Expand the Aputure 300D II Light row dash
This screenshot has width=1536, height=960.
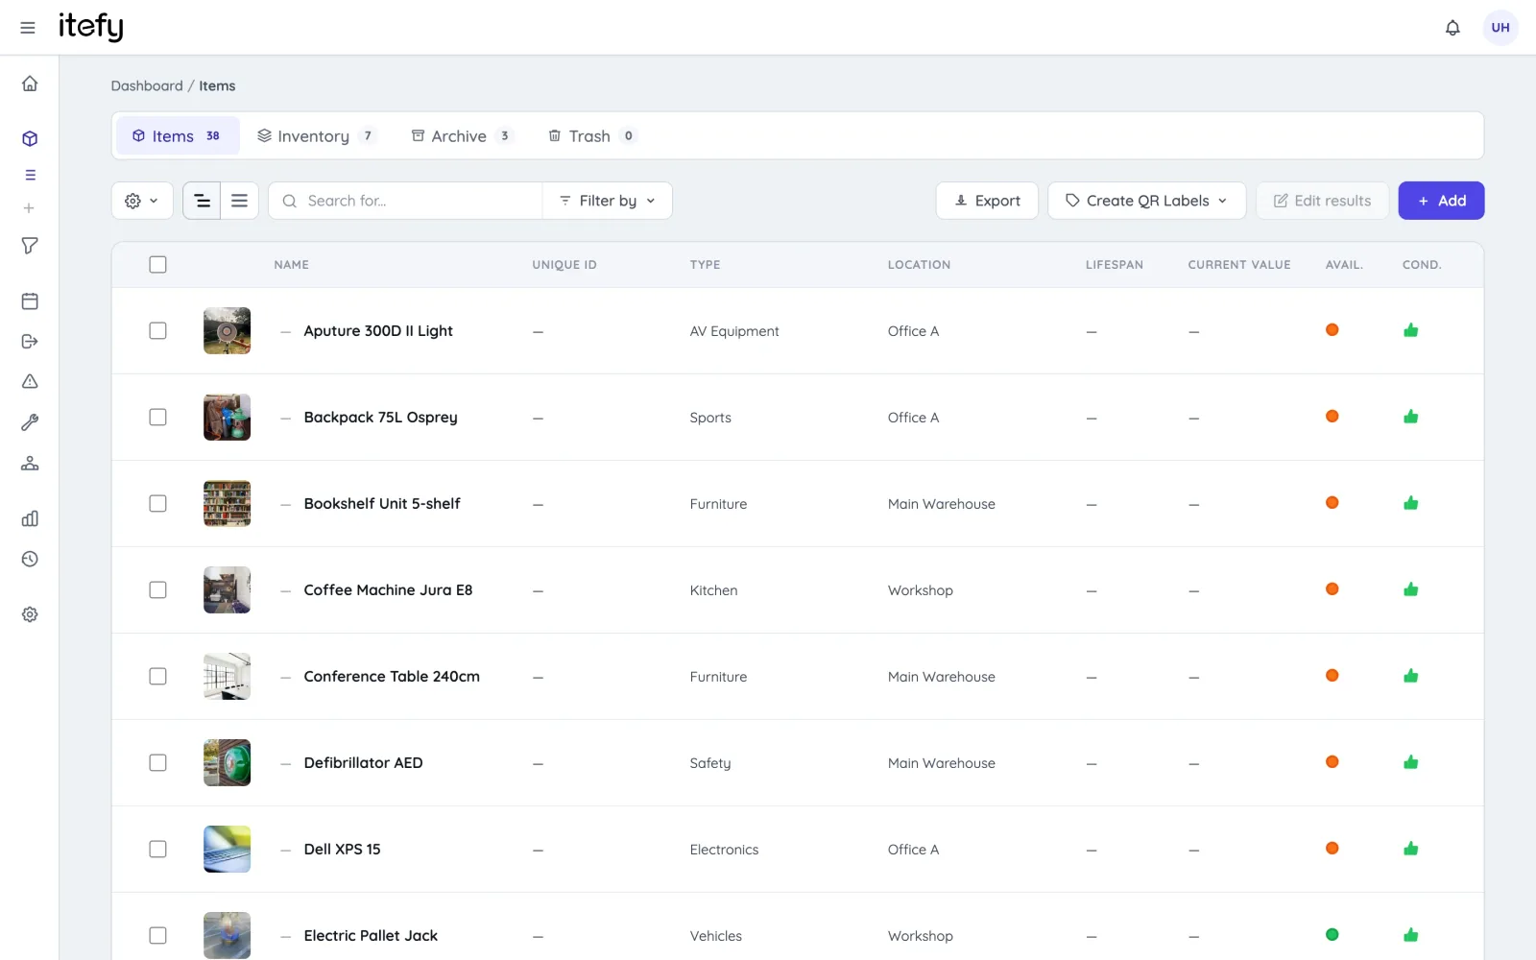[285, 331]
